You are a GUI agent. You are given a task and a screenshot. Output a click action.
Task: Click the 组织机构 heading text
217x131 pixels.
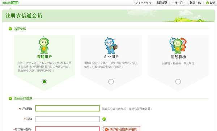[x=178, y=57]
